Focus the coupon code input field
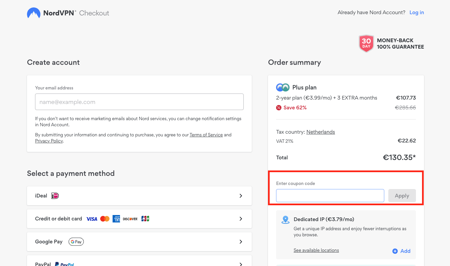This screenshot has width=450, height=266. (330, 196)
